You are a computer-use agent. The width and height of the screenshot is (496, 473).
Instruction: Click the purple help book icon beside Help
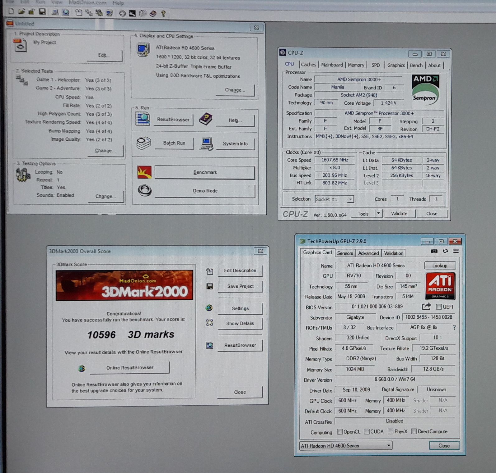[x=206, y=120]
